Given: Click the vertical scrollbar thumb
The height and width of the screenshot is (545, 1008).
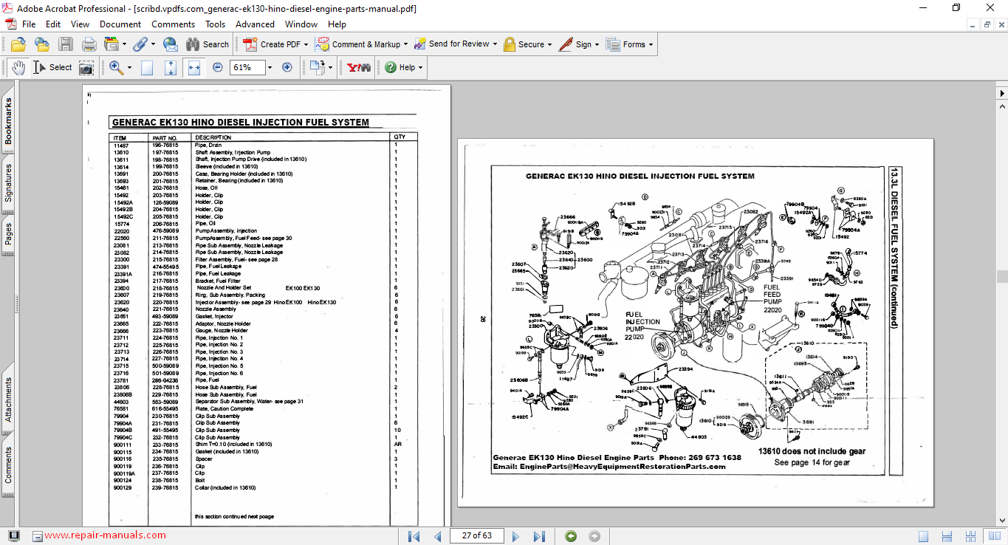Looking at the screenshot, I should tap(1001, 276).
